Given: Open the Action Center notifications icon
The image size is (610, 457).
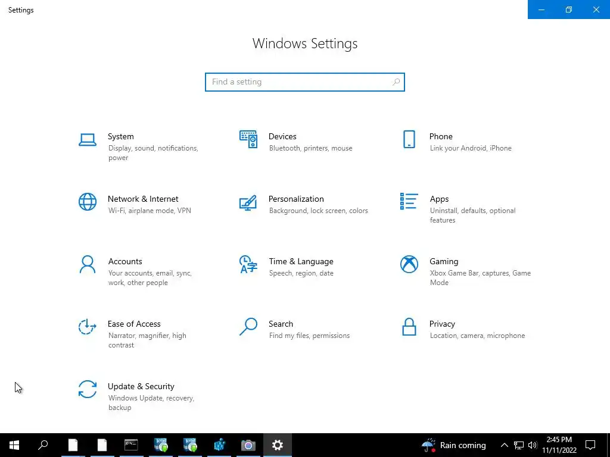Looking at the screenshot, I should click(590, 445).
